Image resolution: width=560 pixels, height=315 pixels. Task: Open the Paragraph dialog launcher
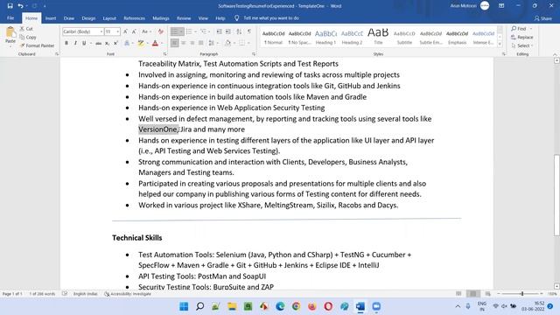tap(254, 54)
